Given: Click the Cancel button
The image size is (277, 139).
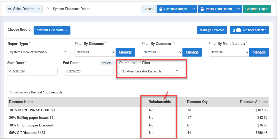Looking at the screenshot, I should click(x=148, y=9).
